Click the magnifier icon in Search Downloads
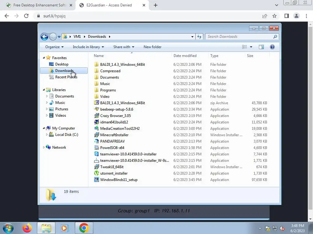Screen dimensions: 313x234 pos(275,37)
